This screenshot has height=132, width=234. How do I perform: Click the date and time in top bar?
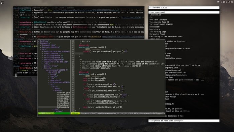click(227, 2)
